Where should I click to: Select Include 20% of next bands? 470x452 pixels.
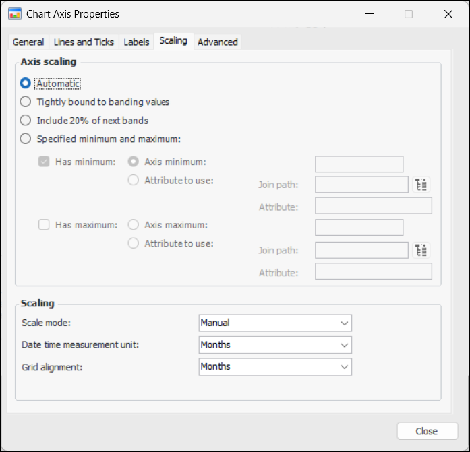[x=26, y=121]
